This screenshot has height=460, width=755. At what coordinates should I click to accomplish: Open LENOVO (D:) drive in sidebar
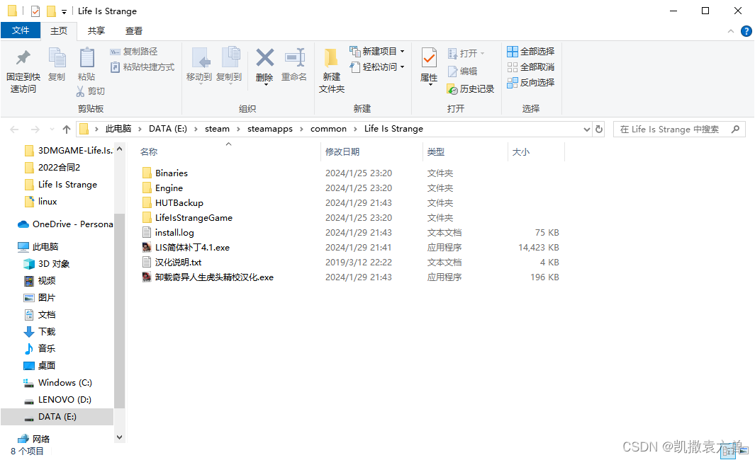pyautogui.click(x=58, y=400)
